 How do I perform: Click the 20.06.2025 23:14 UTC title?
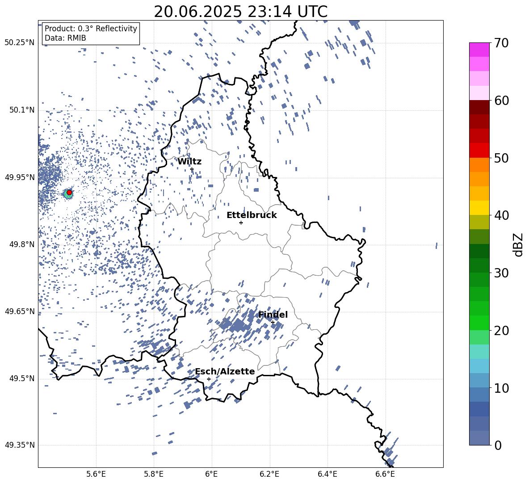[240, 12]
